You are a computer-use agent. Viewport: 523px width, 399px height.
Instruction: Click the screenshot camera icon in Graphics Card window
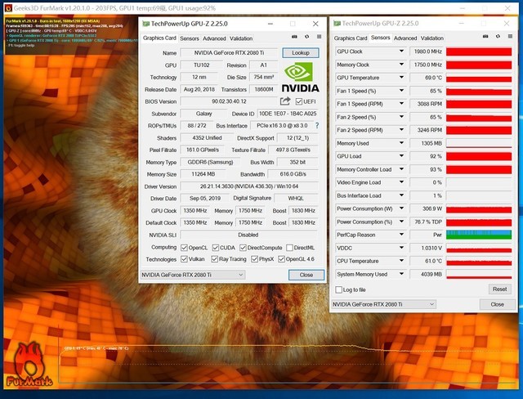click(294, 37)
